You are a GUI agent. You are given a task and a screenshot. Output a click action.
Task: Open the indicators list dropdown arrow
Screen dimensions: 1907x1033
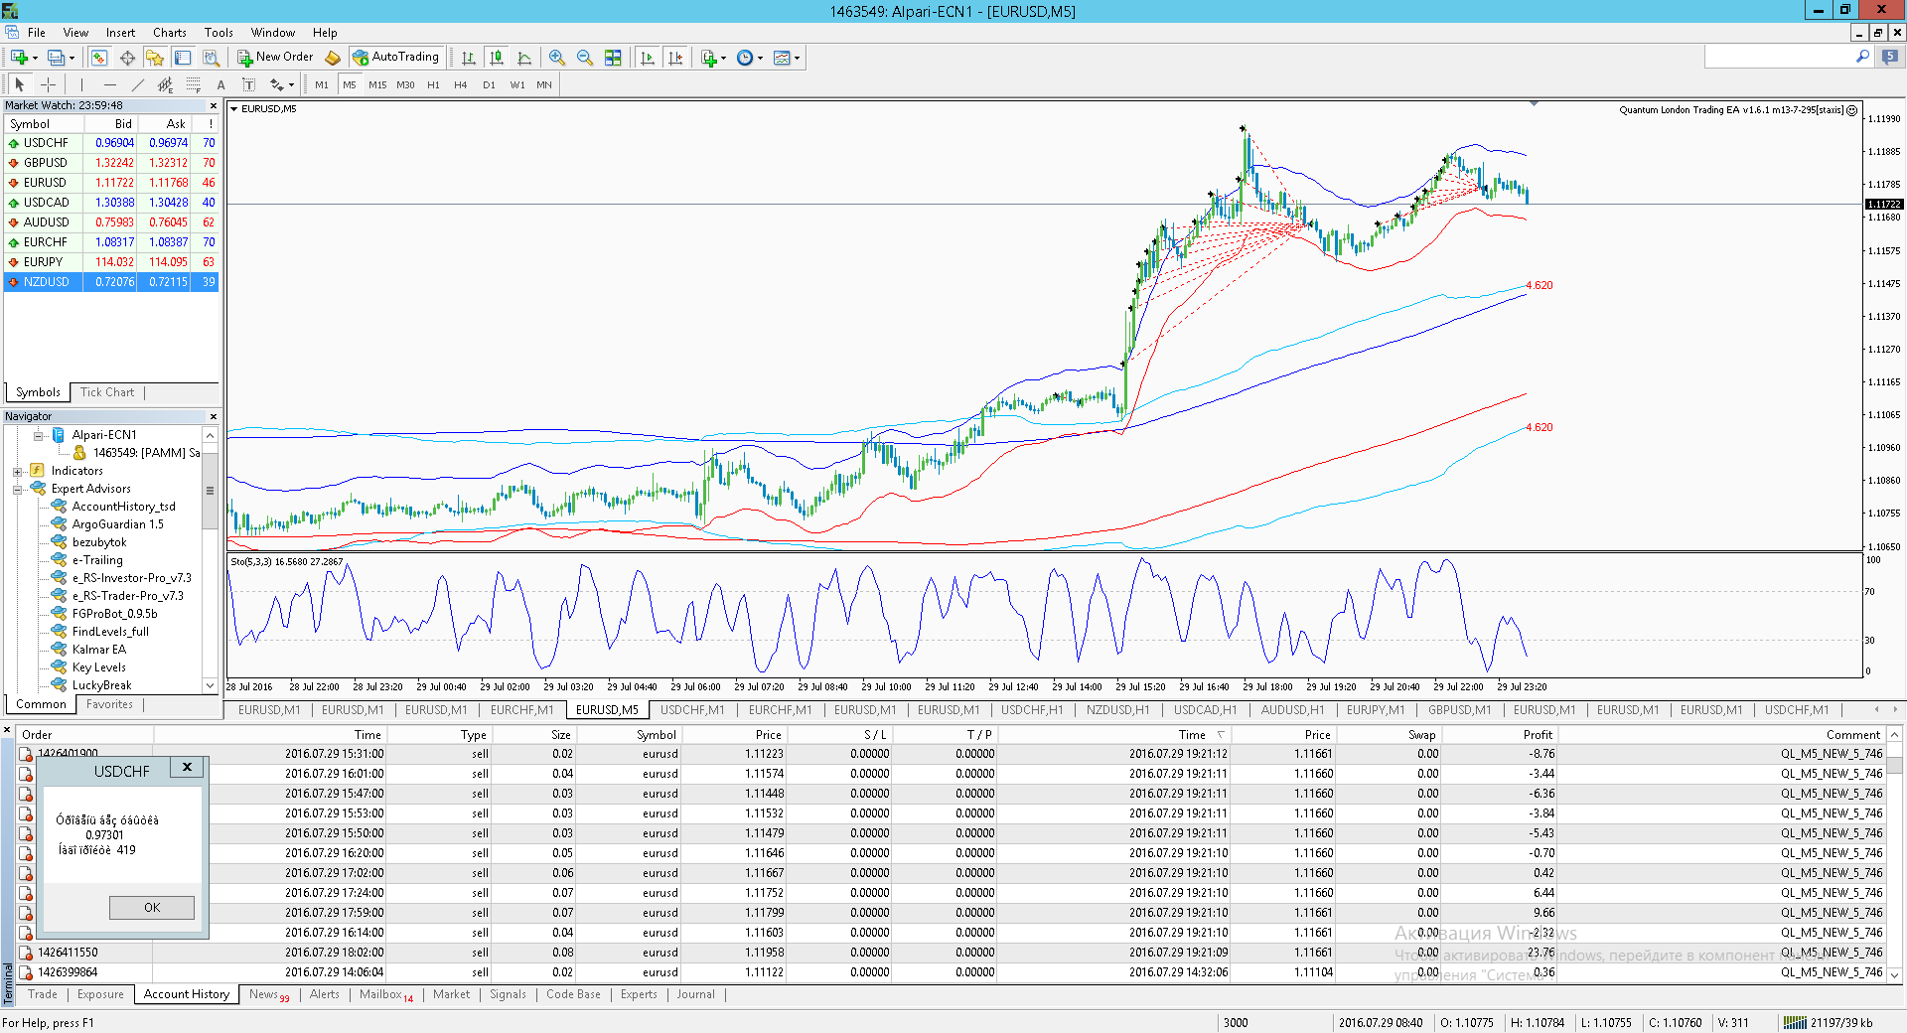[x=723, y=58]
